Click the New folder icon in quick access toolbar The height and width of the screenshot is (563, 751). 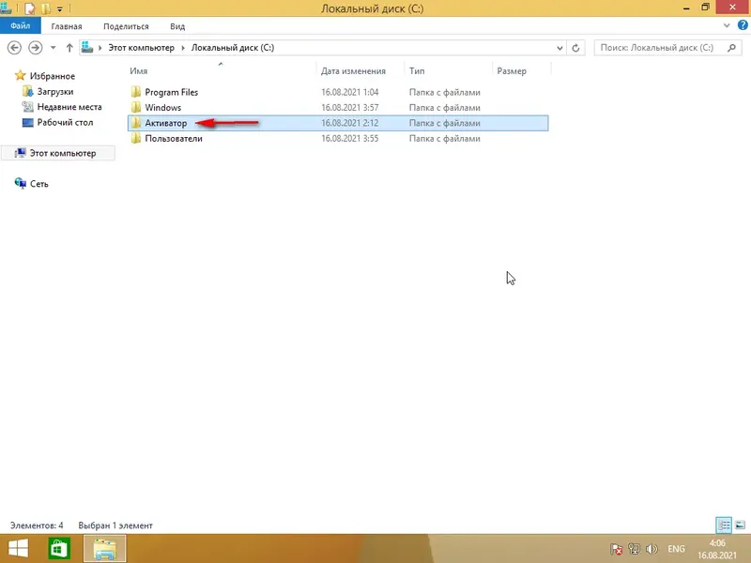tap(45, 8)
